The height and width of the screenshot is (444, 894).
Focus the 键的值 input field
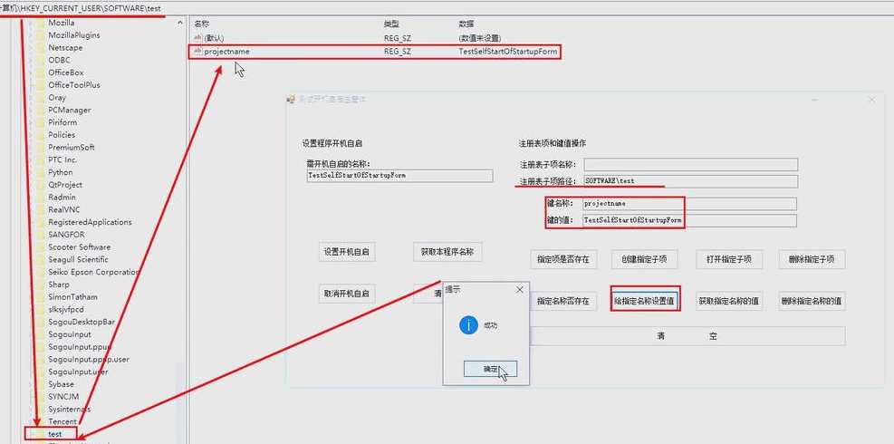(690, 220)
